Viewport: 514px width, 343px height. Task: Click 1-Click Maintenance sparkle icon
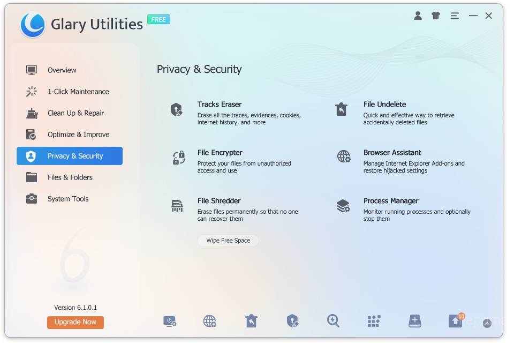tap(32, 92)
